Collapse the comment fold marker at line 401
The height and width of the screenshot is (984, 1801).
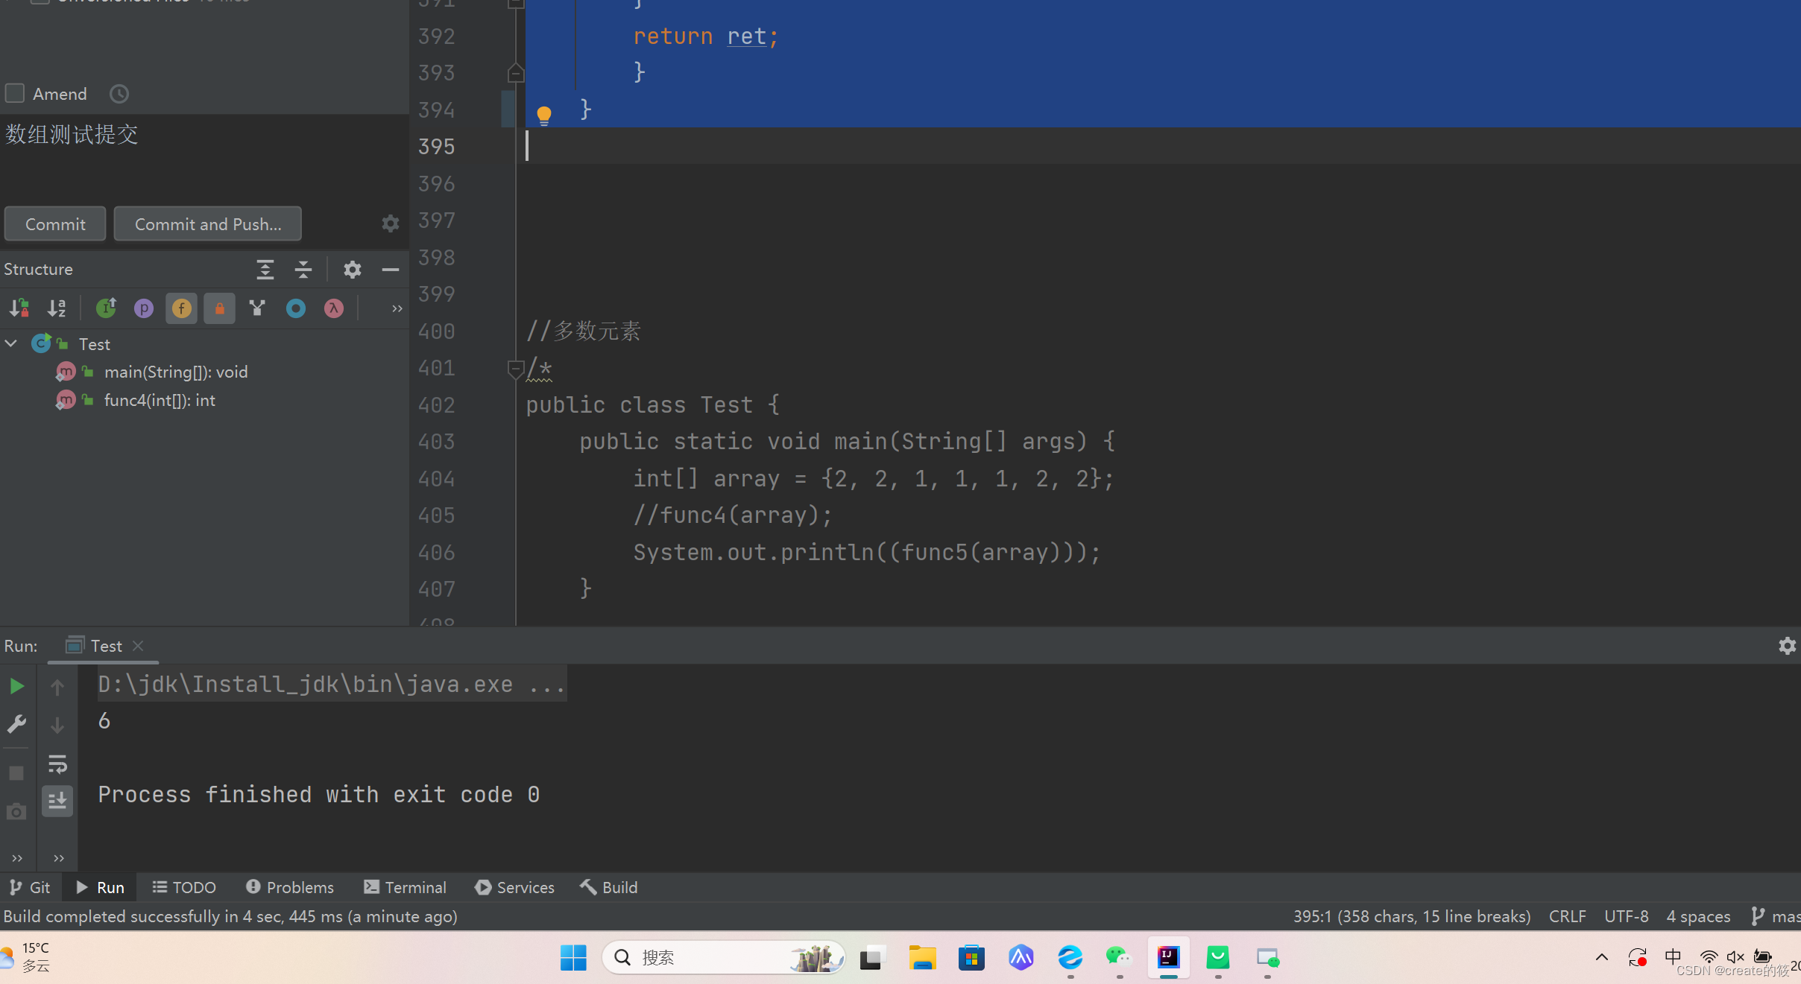pos(514,368)
